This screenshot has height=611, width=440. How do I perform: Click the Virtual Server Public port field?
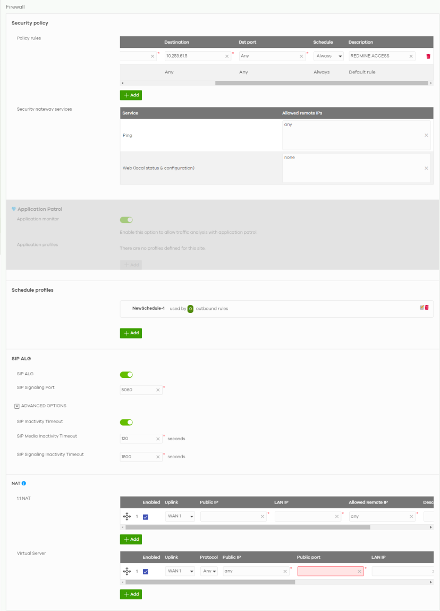327,572
